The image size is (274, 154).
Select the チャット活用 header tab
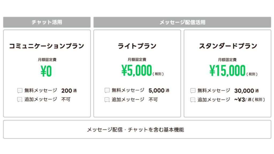pos(47,22)
